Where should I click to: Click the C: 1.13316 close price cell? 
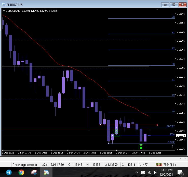(x=129, y=165)
